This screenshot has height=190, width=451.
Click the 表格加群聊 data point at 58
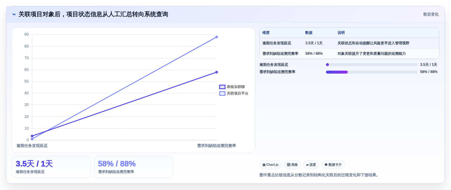(217, 72)
